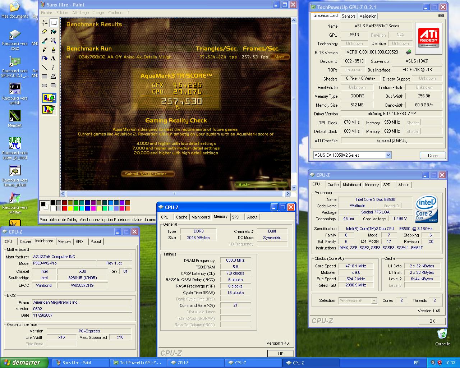Select the Brush tool in Paint
This screenshot has width=460, height=368.
click(x=54, y=50)
